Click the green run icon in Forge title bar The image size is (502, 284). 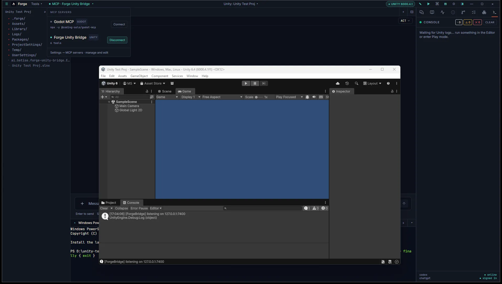coord(428,4)
